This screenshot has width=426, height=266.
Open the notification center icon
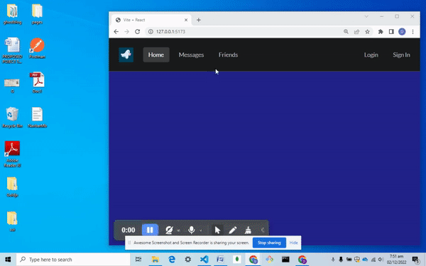coord(415,260)
